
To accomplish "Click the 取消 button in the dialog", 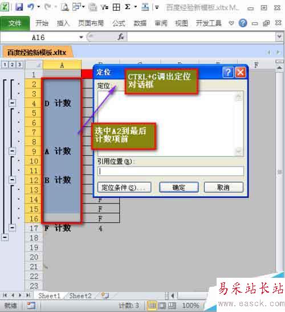I will [223, 187].
